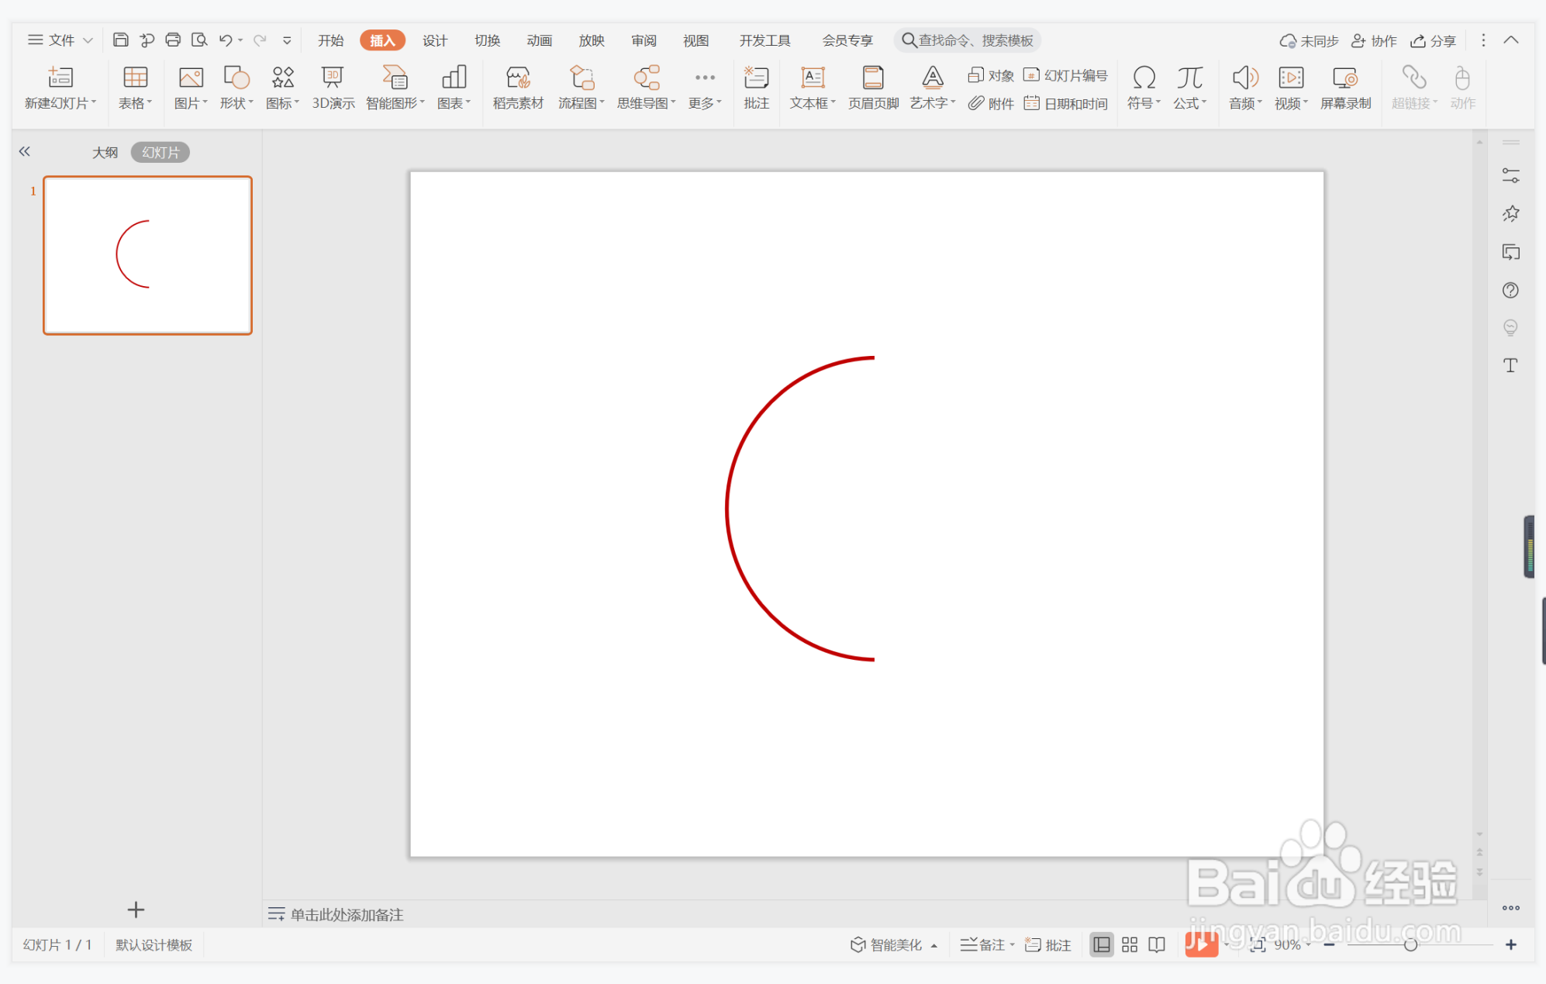Insert Audio (音频)
1546x984 pixels.
coord(1245,88)
